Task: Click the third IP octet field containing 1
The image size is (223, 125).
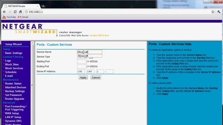Action: point(100,72)
